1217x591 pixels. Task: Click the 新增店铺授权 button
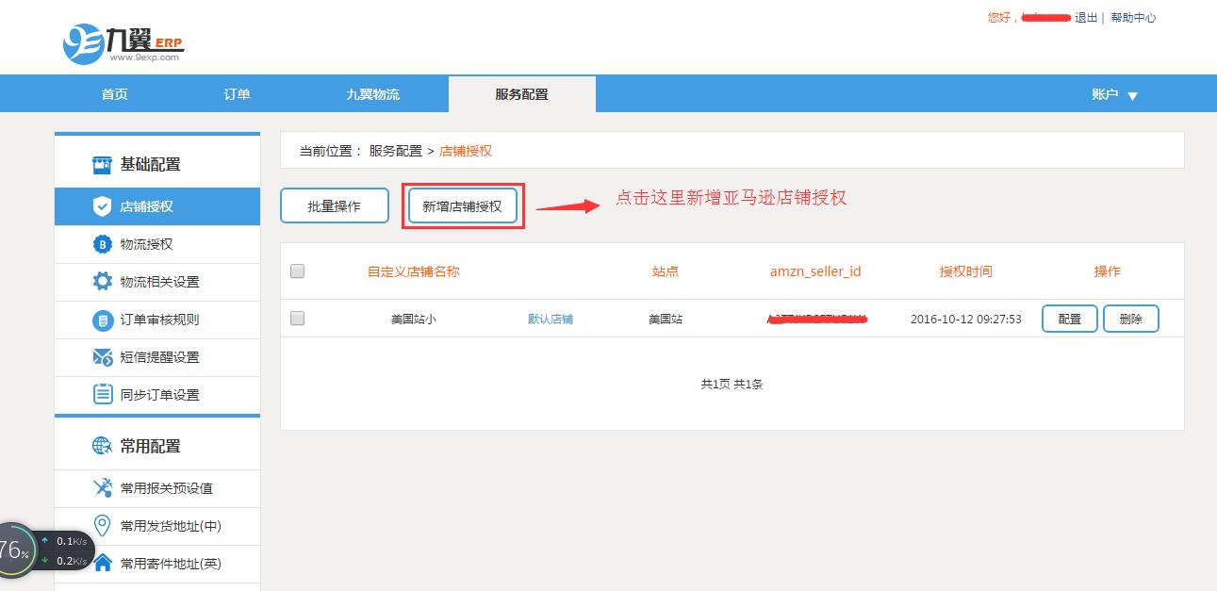[x=462, y=206]
